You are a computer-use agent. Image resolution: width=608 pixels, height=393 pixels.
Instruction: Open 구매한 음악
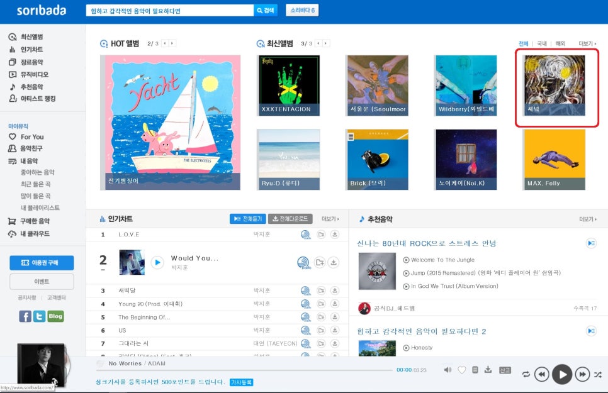29,221
